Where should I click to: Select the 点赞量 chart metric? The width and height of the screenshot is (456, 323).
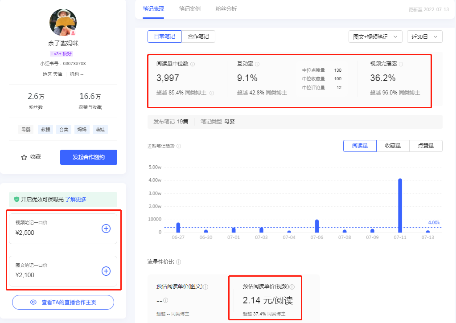426,146
